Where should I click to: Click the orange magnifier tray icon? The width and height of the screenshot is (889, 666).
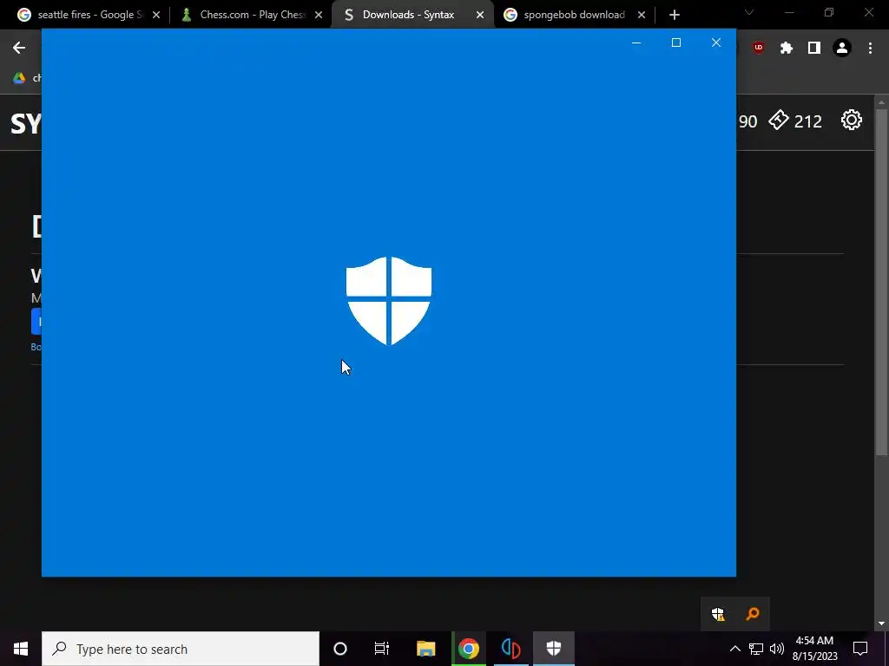coord(753,614)
